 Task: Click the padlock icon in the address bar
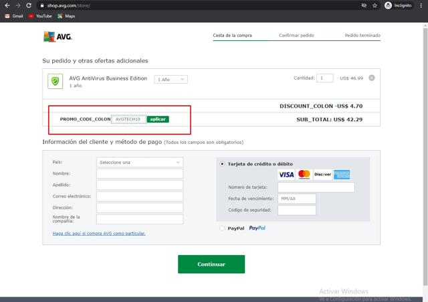click(41, 5)
